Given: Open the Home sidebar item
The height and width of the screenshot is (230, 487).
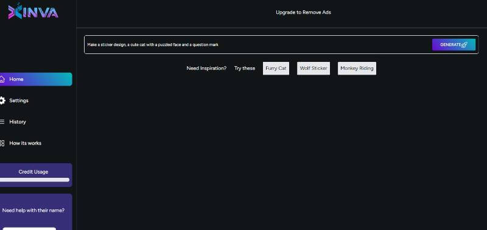Looking at the screenshot, I should click(x=36, y=79).
